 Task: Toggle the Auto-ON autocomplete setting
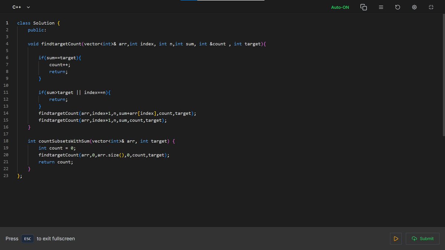click(x=340, y=7)
